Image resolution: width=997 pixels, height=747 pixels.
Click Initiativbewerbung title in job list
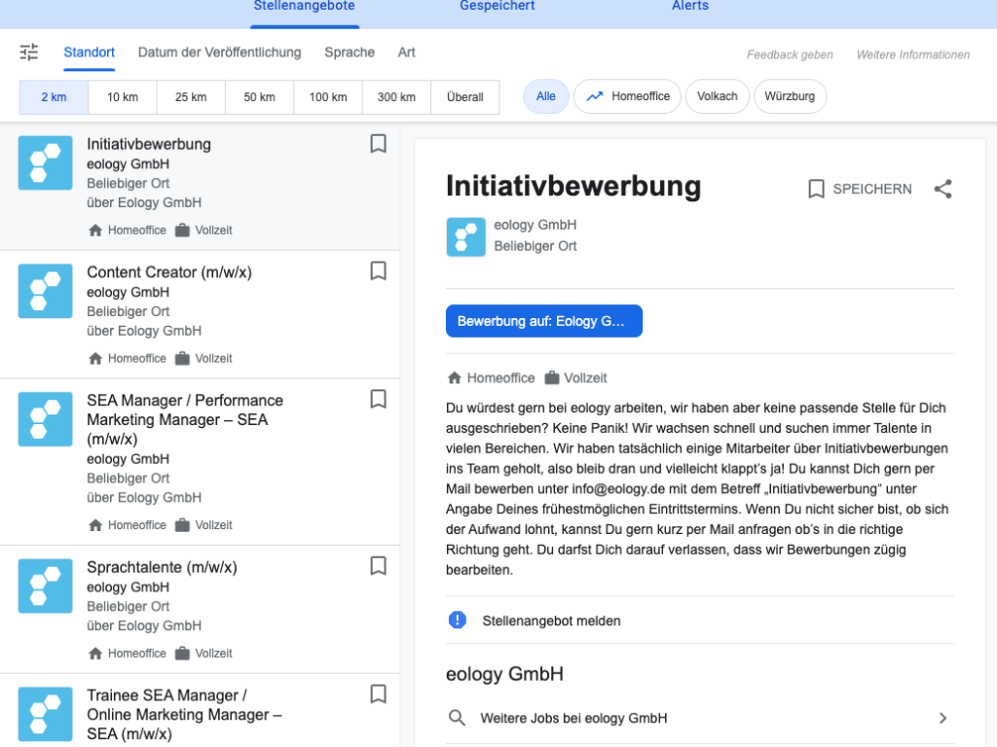coord(149,144)
